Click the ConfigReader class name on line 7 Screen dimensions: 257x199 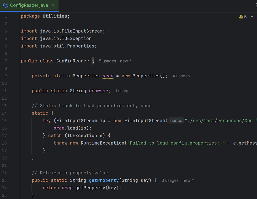(x=72, y=61)
